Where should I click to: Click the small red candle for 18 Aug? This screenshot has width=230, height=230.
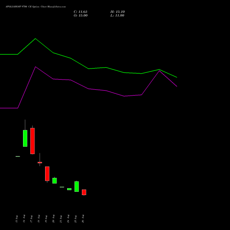[40, 162]
